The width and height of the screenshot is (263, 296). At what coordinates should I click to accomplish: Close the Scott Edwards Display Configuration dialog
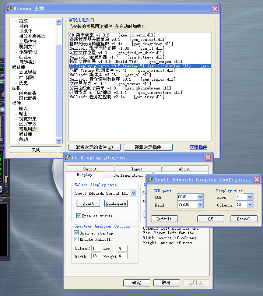click(257, 179)
